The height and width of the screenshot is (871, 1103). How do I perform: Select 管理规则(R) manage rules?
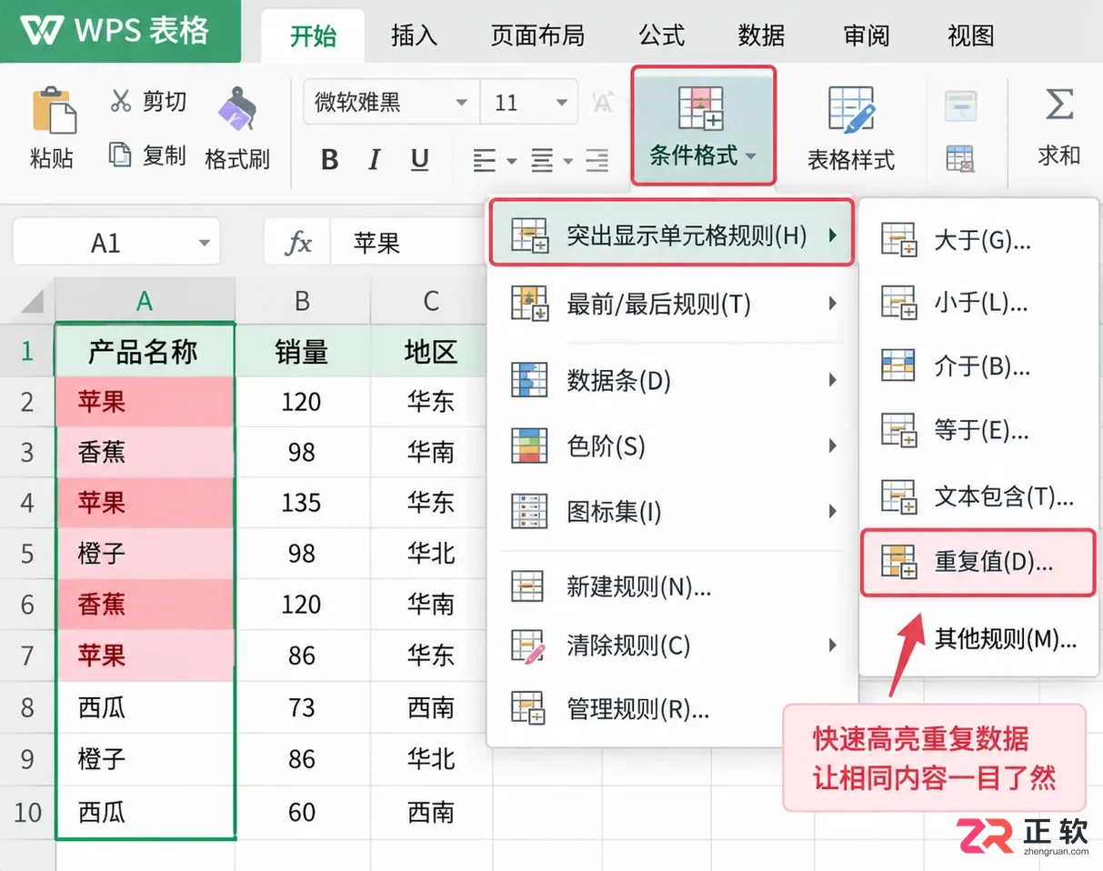pyautogui.click(x=672, y=707)
